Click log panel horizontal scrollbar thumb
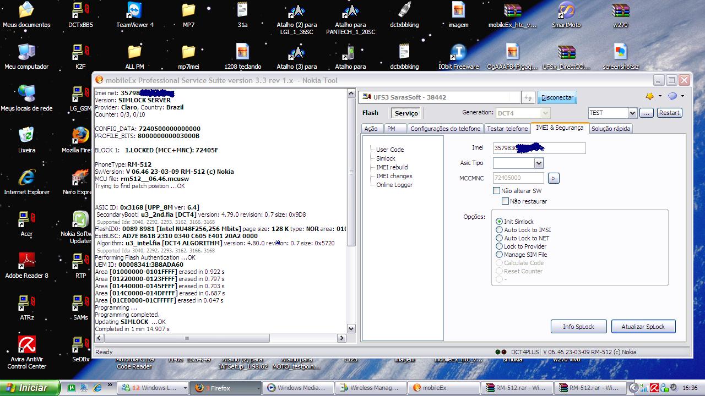The image size is (705, 396). click(186, 338)
